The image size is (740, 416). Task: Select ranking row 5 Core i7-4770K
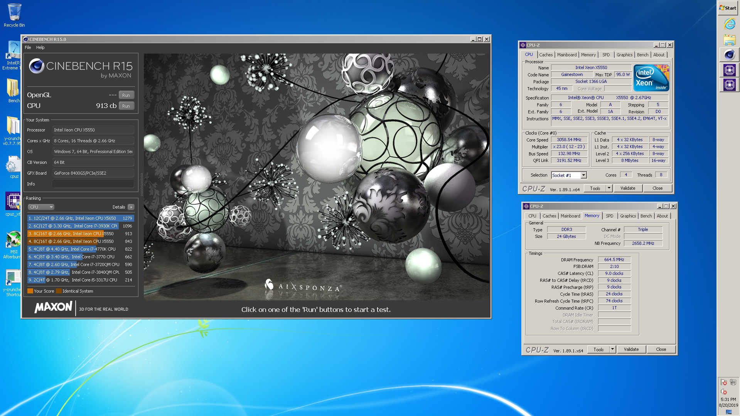click(81, 249)
